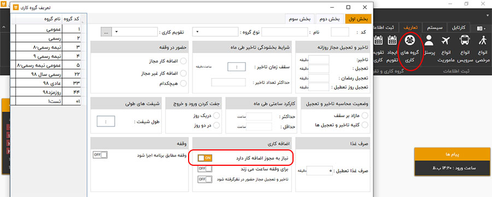The height and width of the screenshot is (197, 492).
Task: Toggle 'برای وقفه ساعت می زند' switch
Action: pyautogui.click(x=205, y=169)
